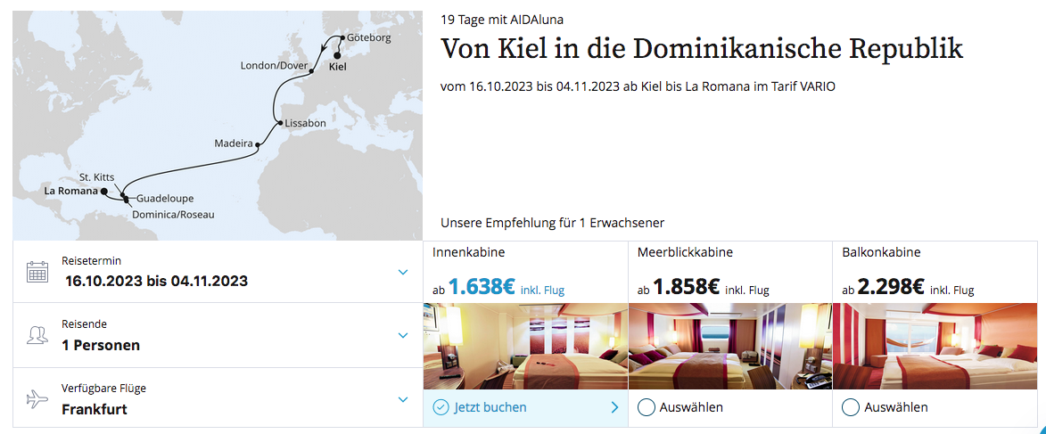Click the Lissabon stop on the route map
1046x434 pixels.
click(x=277, y=123)
